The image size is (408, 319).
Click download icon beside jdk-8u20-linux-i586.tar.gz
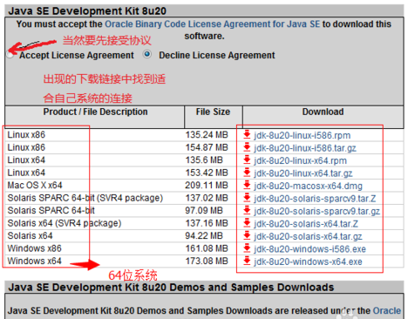[247, 147]
